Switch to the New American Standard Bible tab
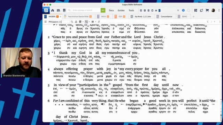This screenshot has height=125, width=223. (x=78, y=17)
